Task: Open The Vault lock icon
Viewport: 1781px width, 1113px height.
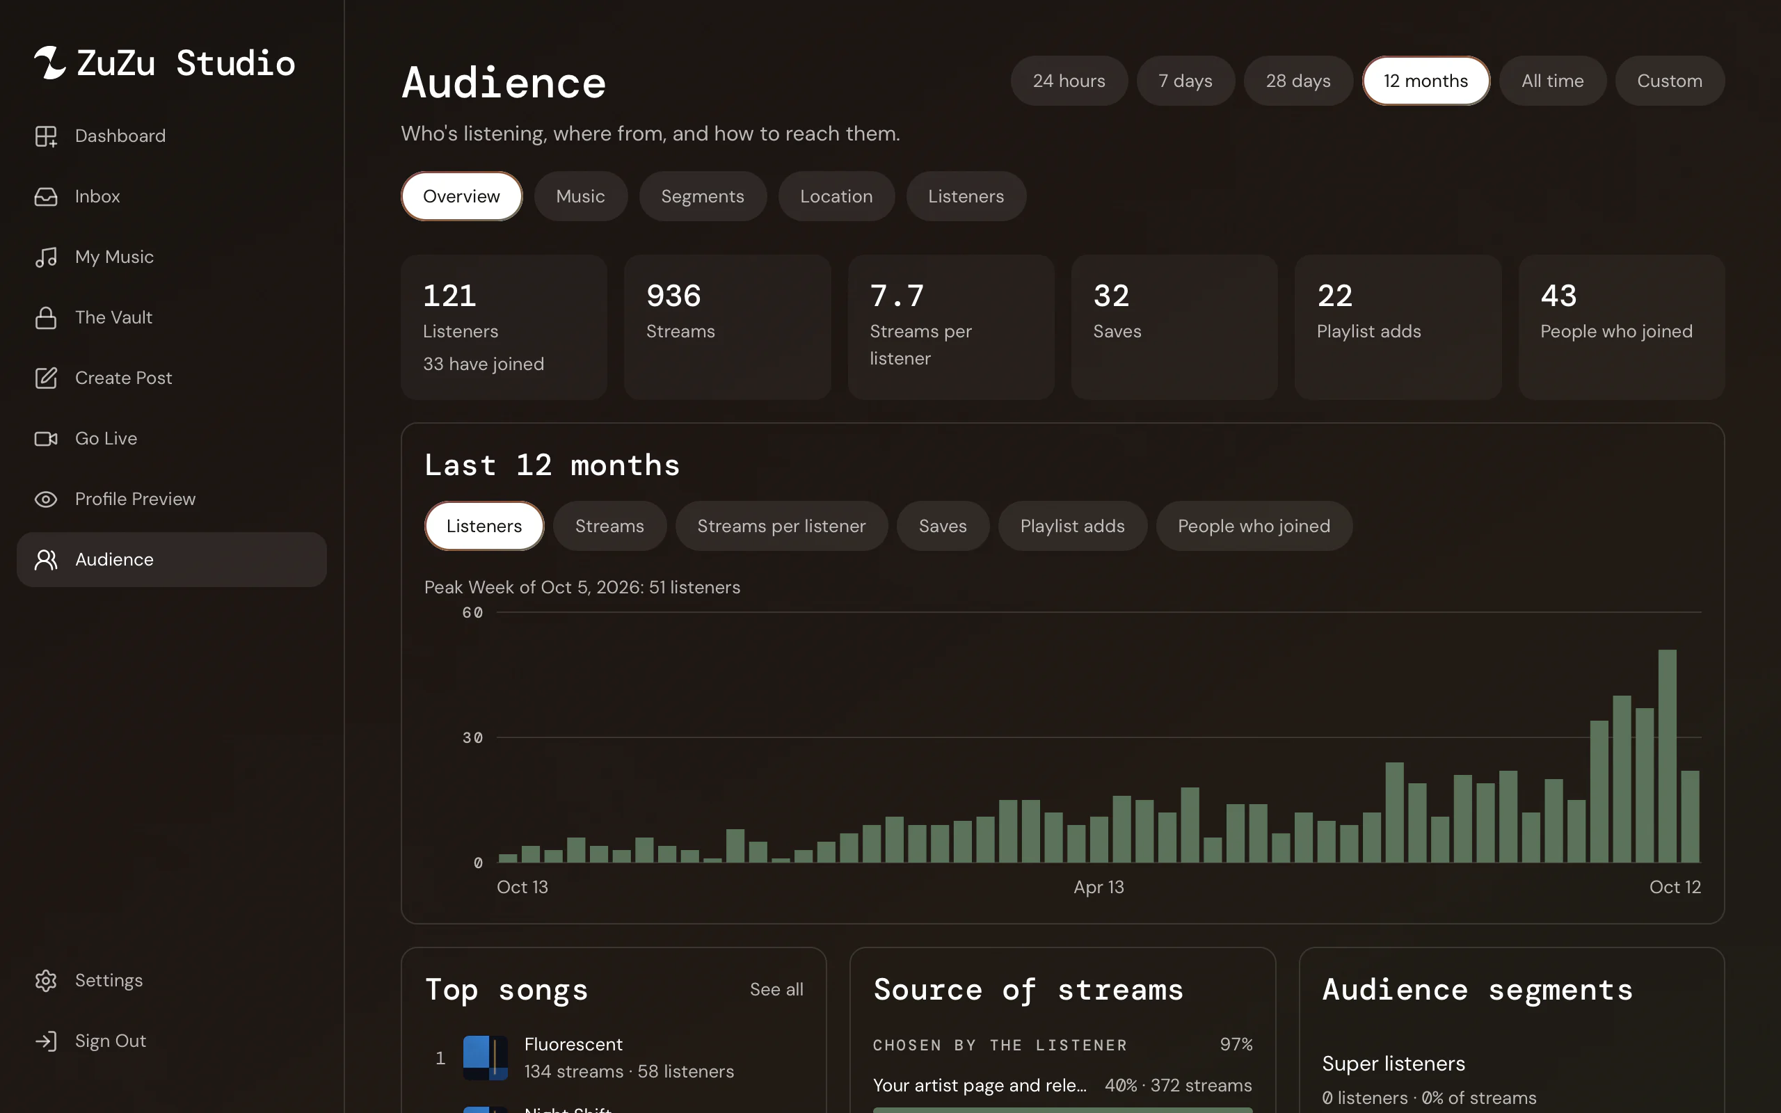Action: [46, 317]
